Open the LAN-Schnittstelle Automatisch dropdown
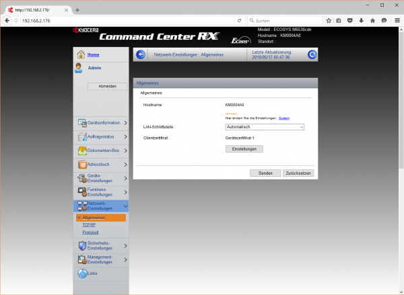404x295 pixels. pos(265,126)
